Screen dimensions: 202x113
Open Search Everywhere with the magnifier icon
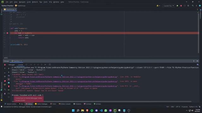pos(193,6)
